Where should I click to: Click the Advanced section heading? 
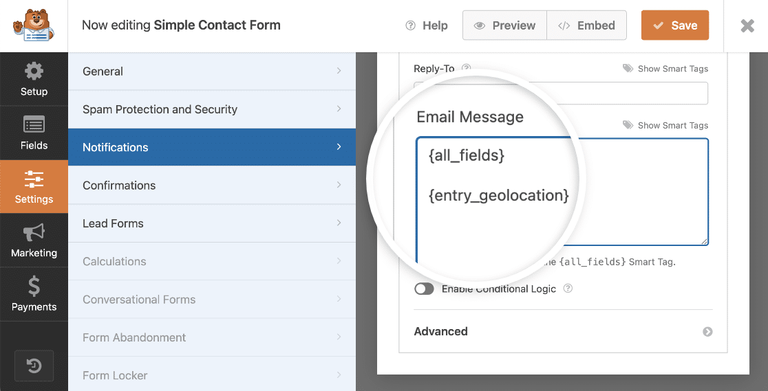pyautogui.click(x=441, y=331)
